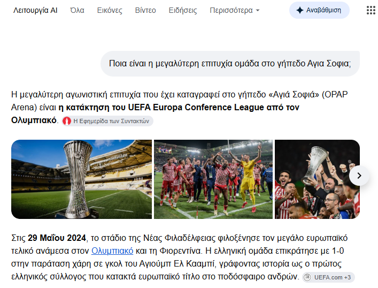Open the Ειδήσεις tab
The height and width of the screenshot is (288, 378).
183,10
